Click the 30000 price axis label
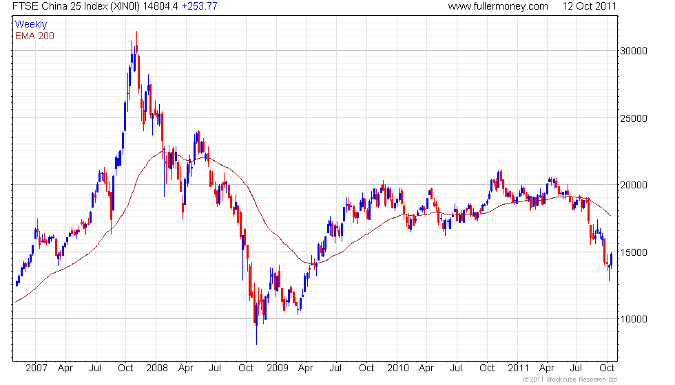This screenshot has width=675, height=385. point(633,51)
